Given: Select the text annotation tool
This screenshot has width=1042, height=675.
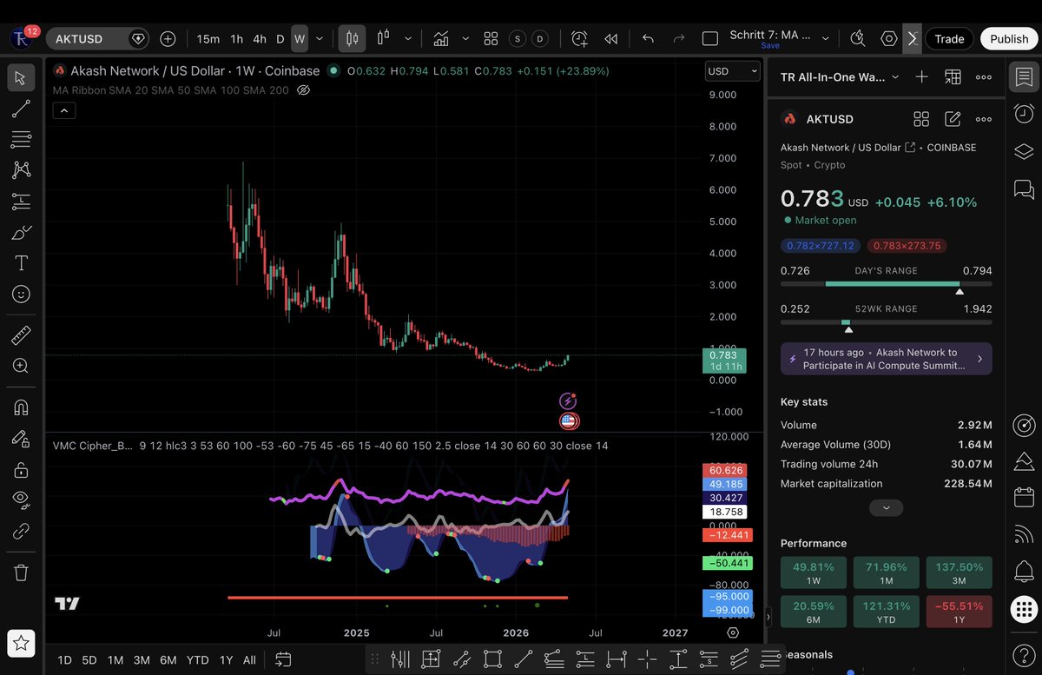Looking at the screenshot, I should [22, 263].
